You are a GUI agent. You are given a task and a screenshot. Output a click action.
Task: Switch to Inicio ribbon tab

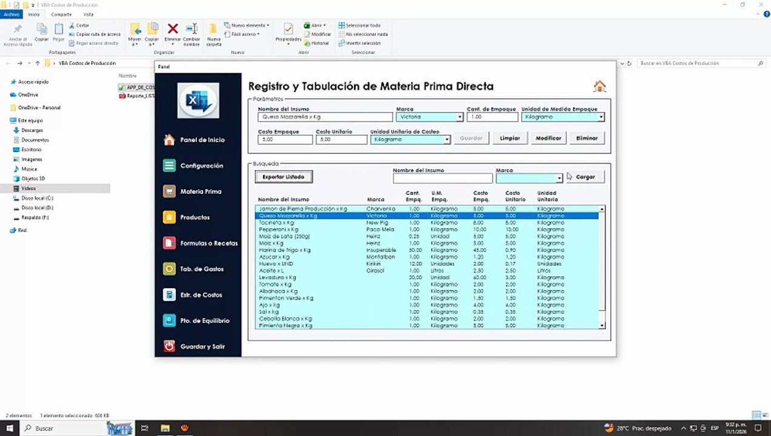point(34,14)
